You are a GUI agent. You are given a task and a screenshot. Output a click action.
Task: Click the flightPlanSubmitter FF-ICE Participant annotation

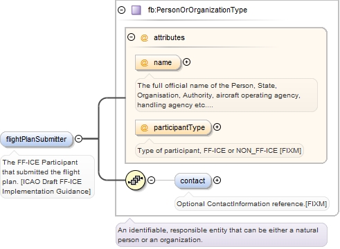click(x=47, y=176)
